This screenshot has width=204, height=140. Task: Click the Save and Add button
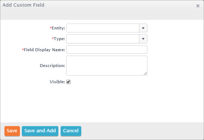tap(40, 131)
